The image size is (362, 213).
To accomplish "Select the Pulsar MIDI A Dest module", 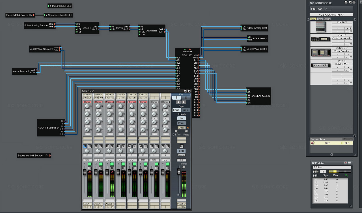I will [x=60, y=6].
